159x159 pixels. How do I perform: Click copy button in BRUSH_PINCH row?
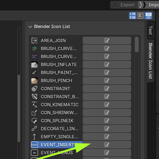[x=107, y=81]
